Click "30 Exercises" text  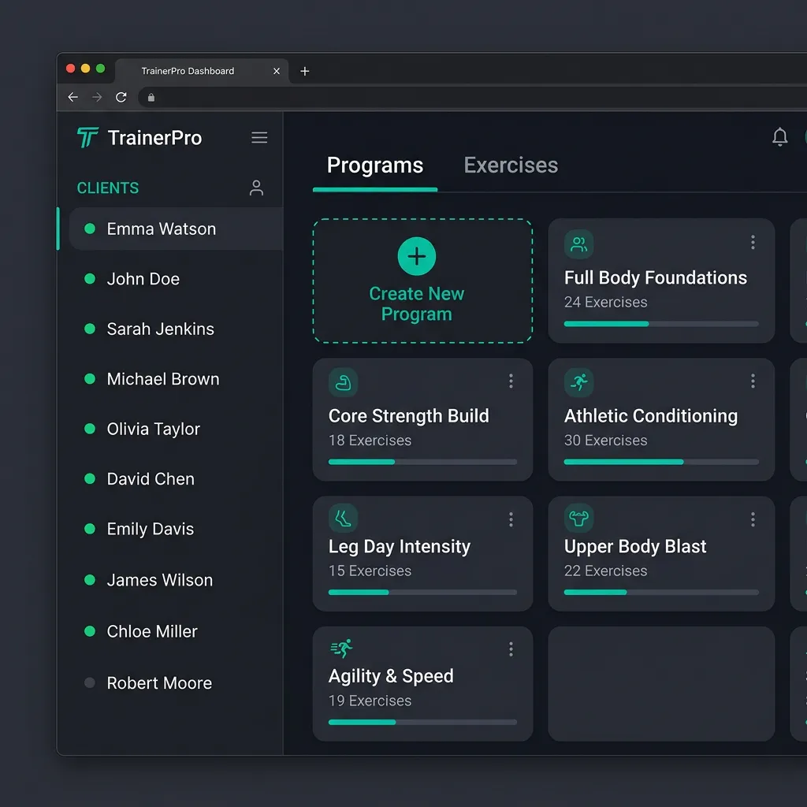point(605,441)
